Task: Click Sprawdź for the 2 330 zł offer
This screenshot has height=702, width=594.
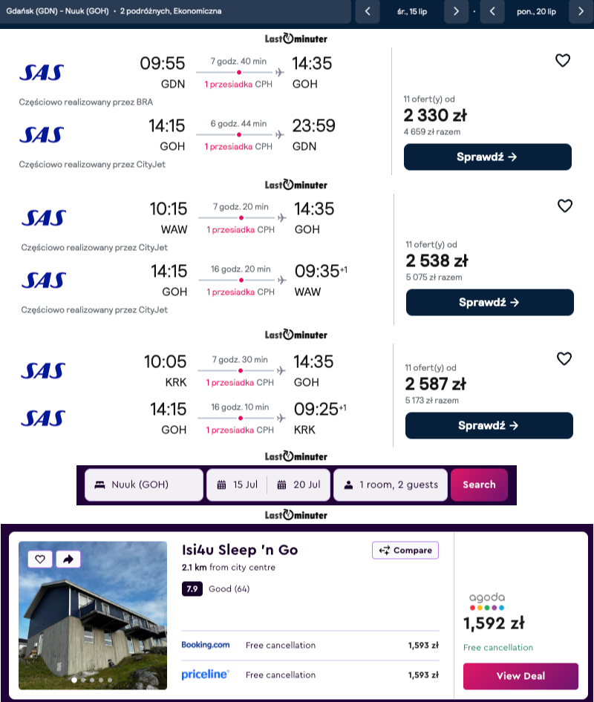Action: point(487,157)
